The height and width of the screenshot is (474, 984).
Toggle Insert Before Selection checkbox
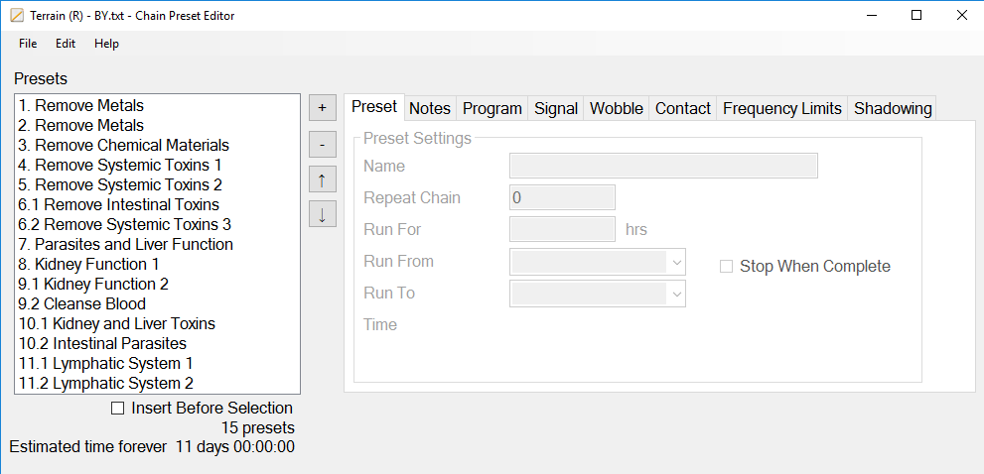pyautogui.click(x=118, y=408)
